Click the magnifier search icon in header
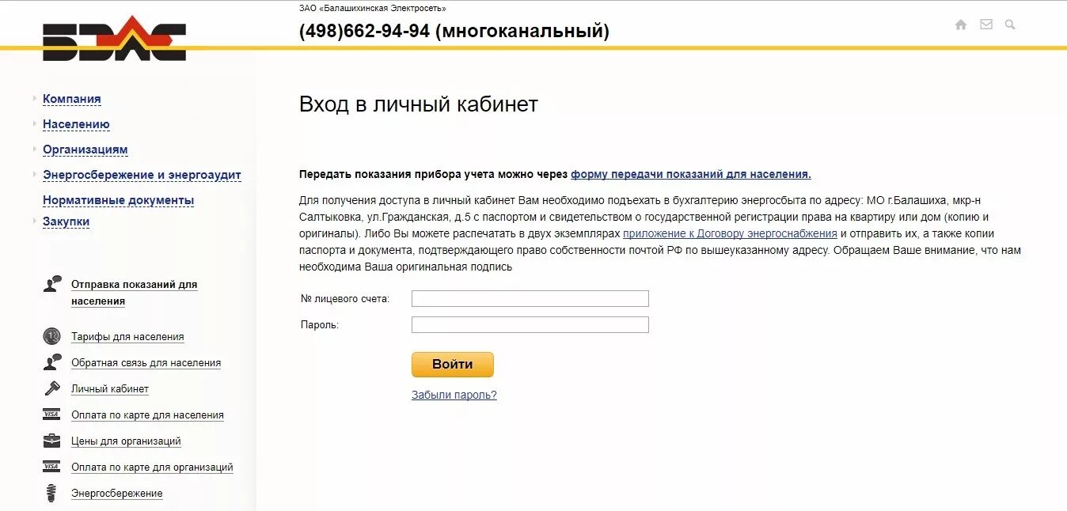The image size is (1067, 511). 1010,25
